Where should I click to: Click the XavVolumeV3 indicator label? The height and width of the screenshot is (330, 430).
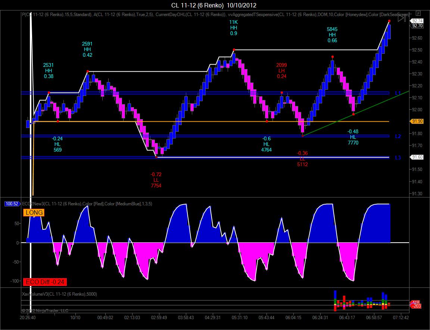point(59,294)
